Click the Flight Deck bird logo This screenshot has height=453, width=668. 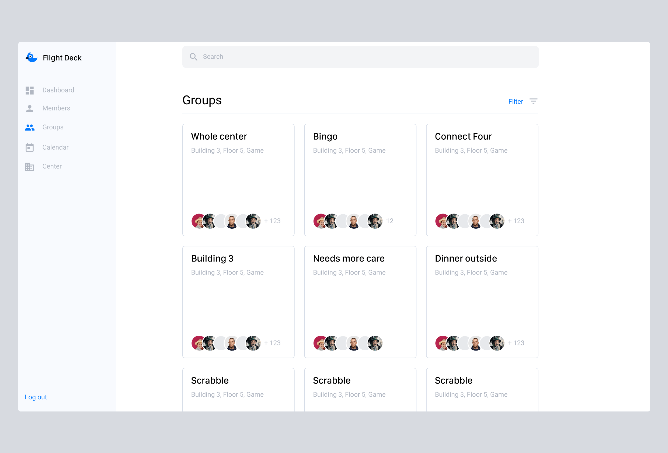pyautogui.click(x=31, y=57)
